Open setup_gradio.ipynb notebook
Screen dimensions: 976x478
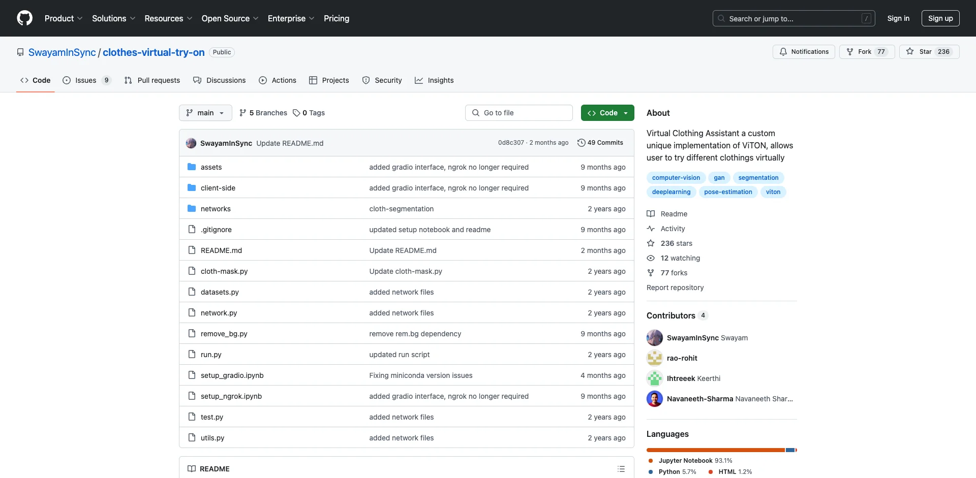click(x=232, y=375)
